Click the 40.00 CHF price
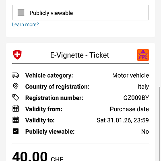The image size is (161, 161). [x=38, y=156]
